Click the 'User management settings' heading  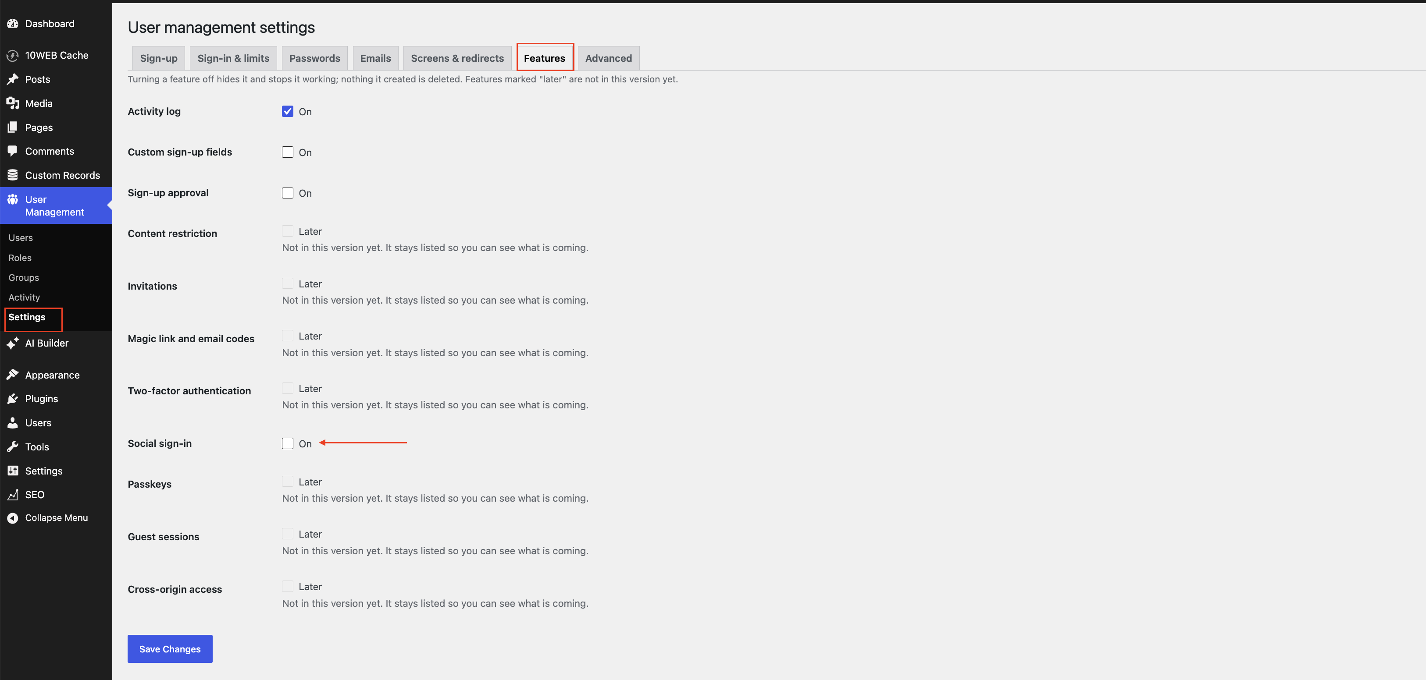221,28
